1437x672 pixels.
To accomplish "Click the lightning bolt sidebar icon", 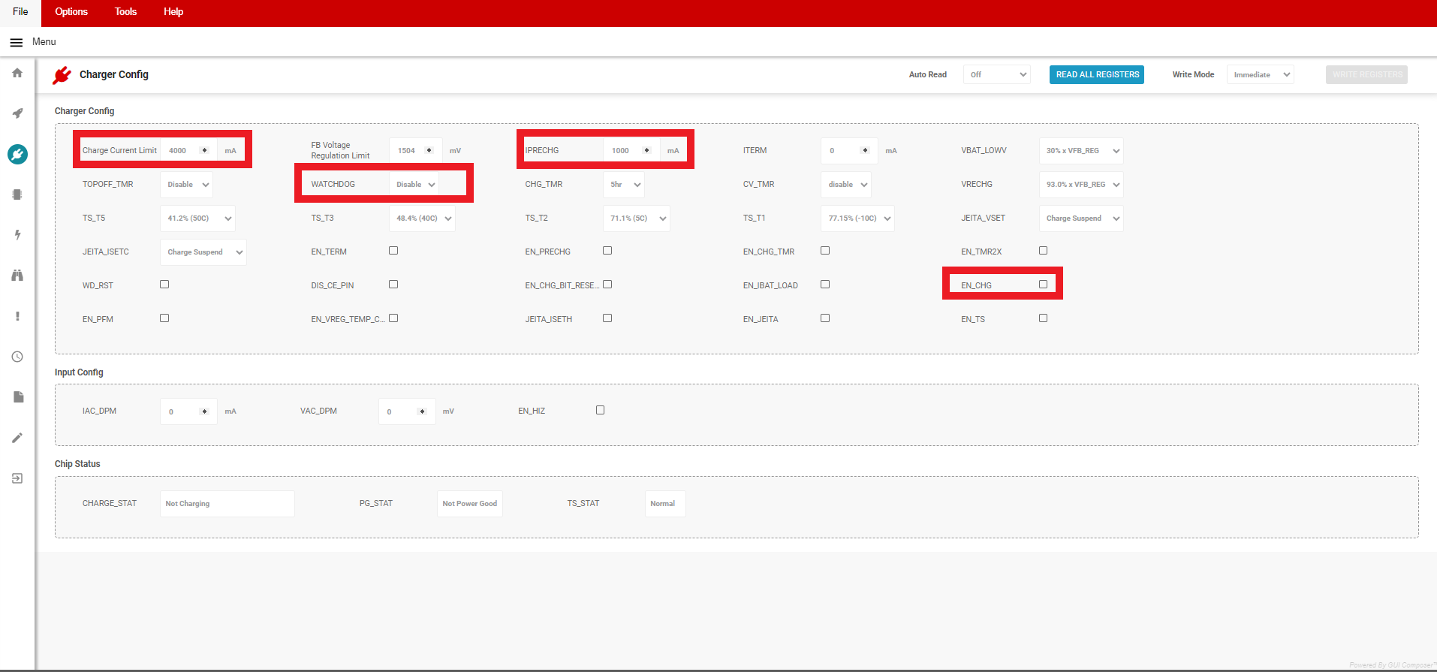I will tap(17, 235).
